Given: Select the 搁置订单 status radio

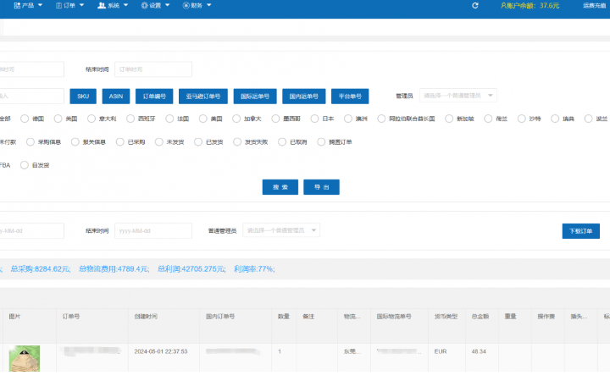Looking at the screenshot, I should coord(321,142).
